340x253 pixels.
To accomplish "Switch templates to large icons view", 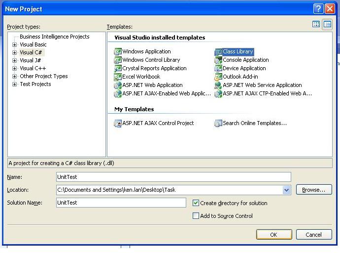I will coord(316,24).
